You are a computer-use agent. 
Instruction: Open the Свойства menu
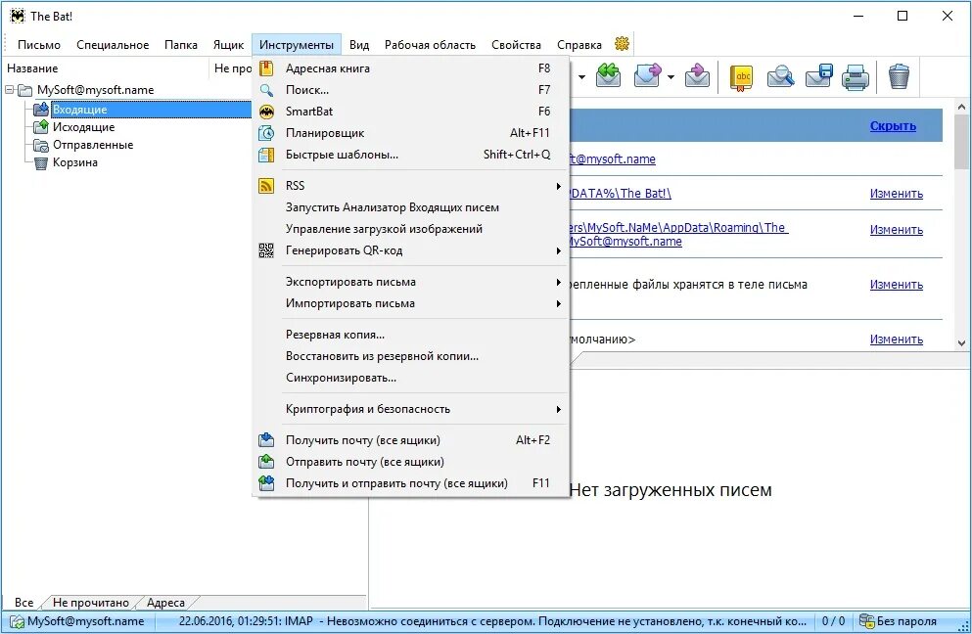click(x=517, y=45)
